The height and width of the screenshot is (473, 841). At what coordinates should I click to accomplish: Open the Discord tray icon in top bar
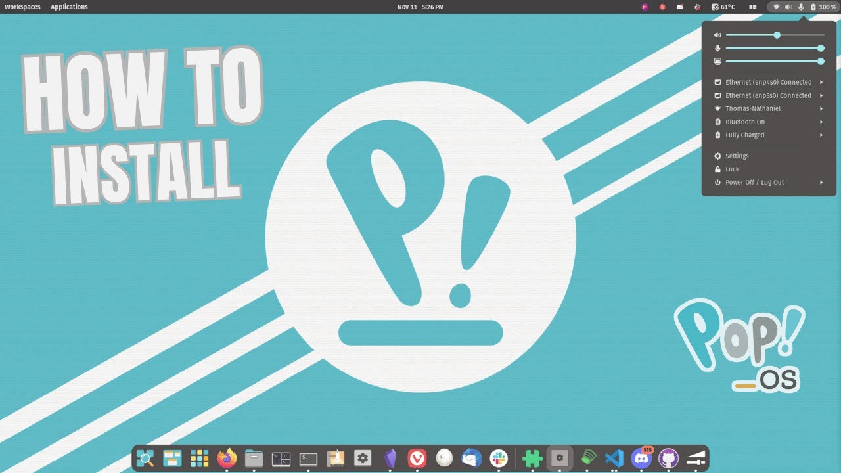pyautogui.click(x=680, y=7)
